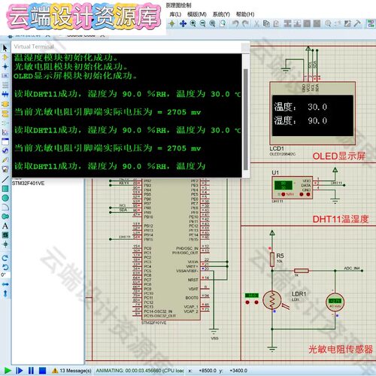This screenshot has height=376, width=376.
Task: Click the red label 'OLED显示屏'
Action: click(x=339, y=156)
